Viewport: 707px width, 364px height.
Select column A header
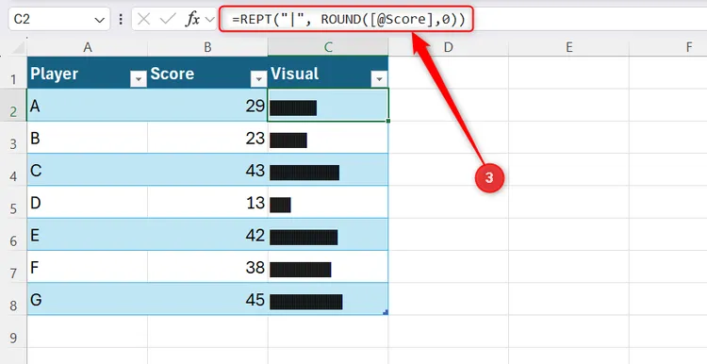(x=88, y=47)
